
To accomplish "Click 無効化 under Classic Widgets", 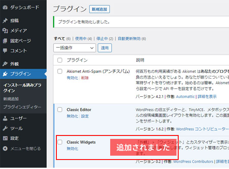I will click(72, 149).
